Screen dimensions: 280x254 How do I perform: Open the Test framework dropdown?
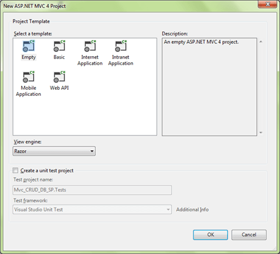point(92,209)
